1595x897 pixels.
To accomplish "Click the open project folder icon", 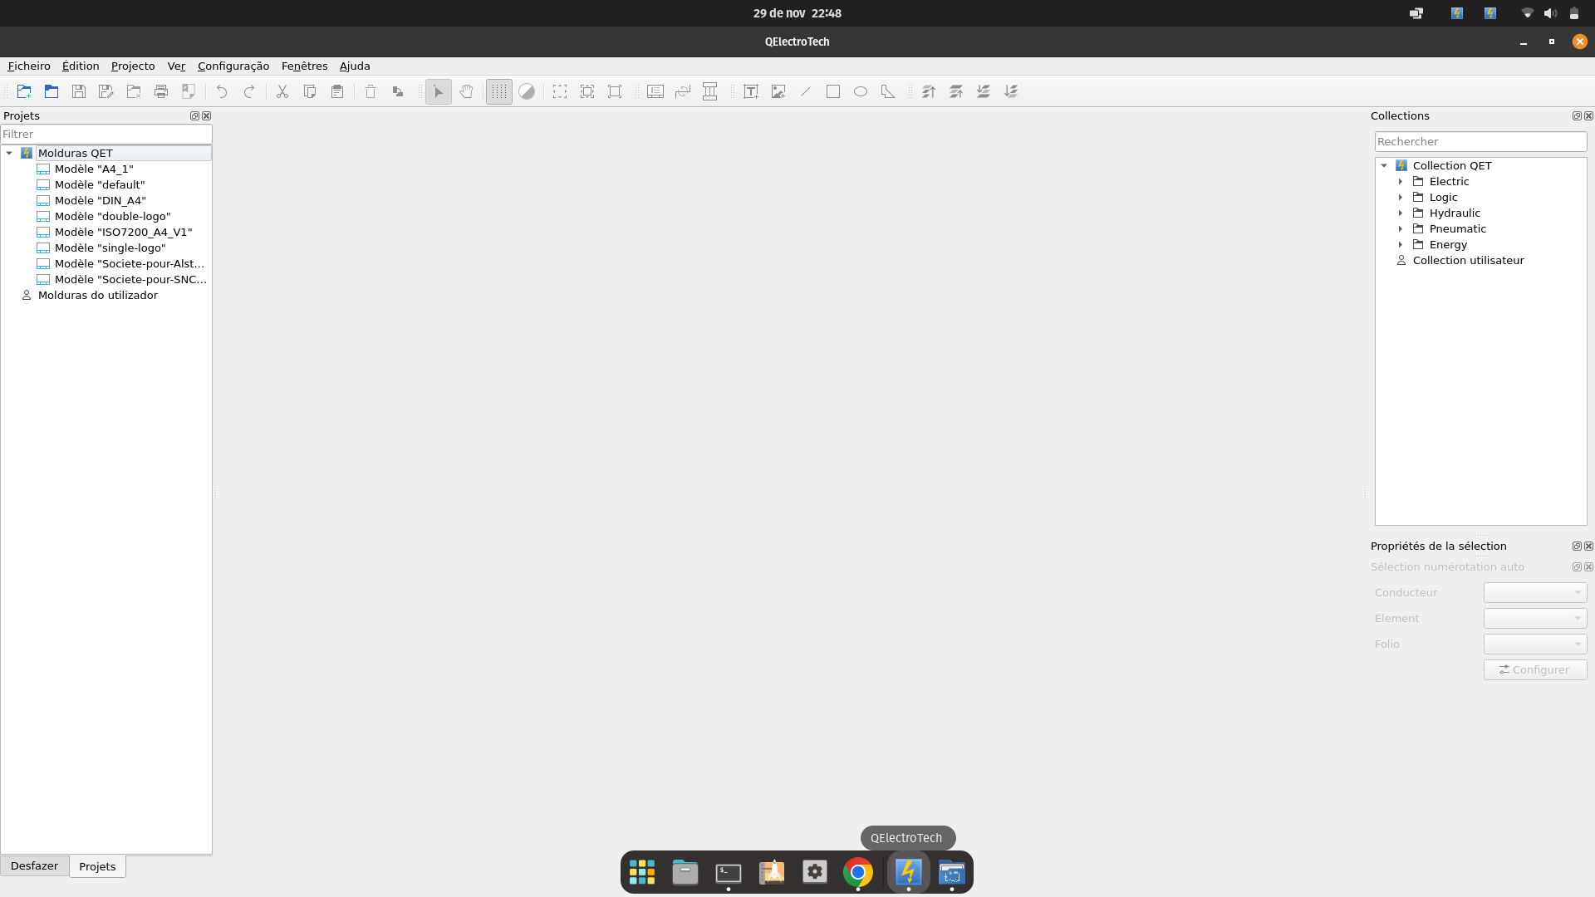I will coord(52,91).
